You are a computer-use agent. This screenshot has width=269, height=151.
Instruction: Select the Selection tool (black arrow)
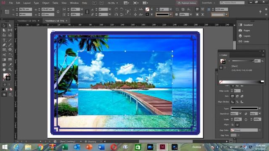coord(4,25)
